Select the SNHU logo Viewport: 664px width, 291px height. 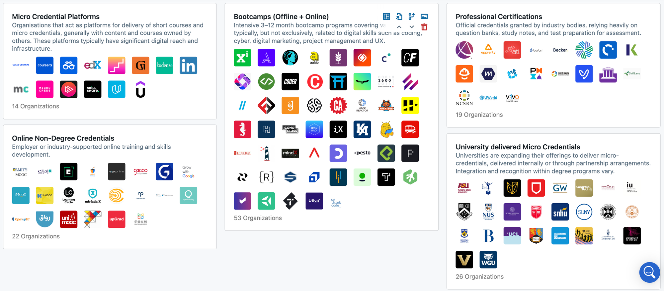point(560,212)
